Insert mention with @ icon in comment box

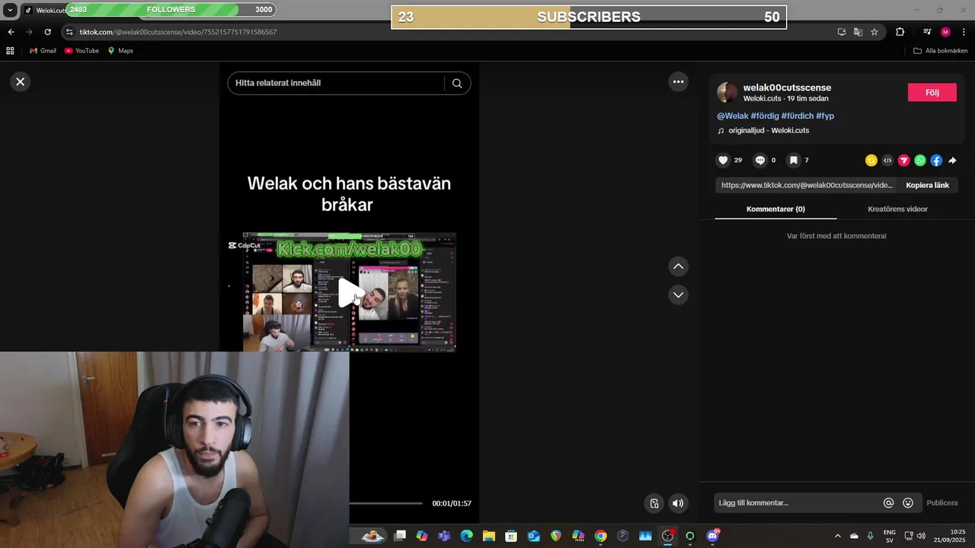(x=888, y=502)
